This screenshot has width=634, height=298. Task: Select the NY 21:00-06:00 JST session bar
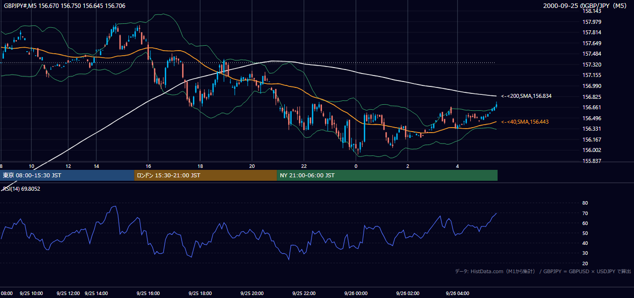(387, 175)
